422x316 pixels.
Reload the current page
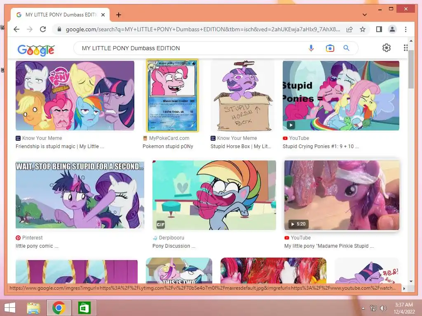(43, 29)
